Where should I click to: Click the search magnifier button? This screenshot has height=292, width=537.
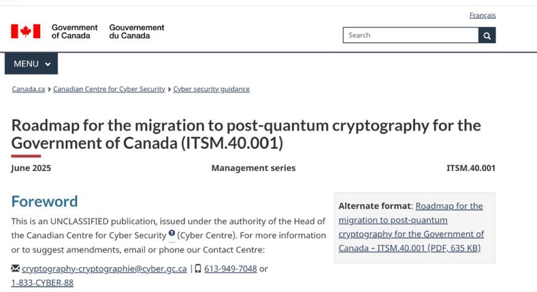click(x=487, y=35)
